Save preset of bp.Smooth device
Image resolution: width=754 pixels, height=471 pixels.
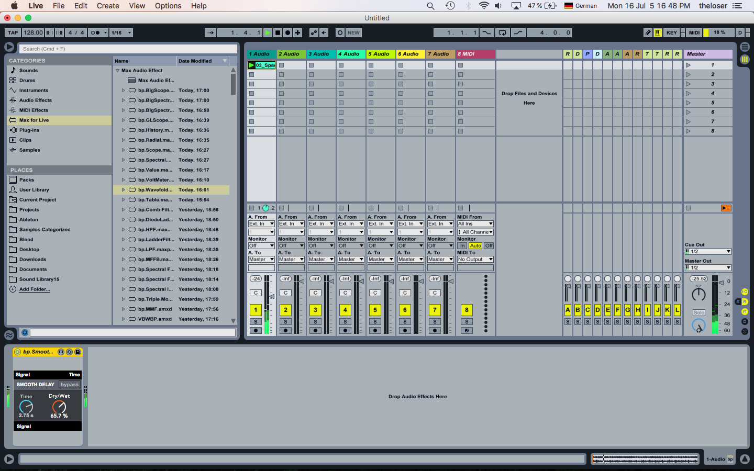click(x=78, y=352)
